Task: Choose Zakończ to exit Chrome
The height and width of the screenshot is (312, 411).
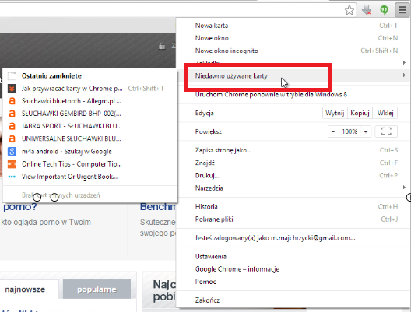Action: tap(292, 300)
